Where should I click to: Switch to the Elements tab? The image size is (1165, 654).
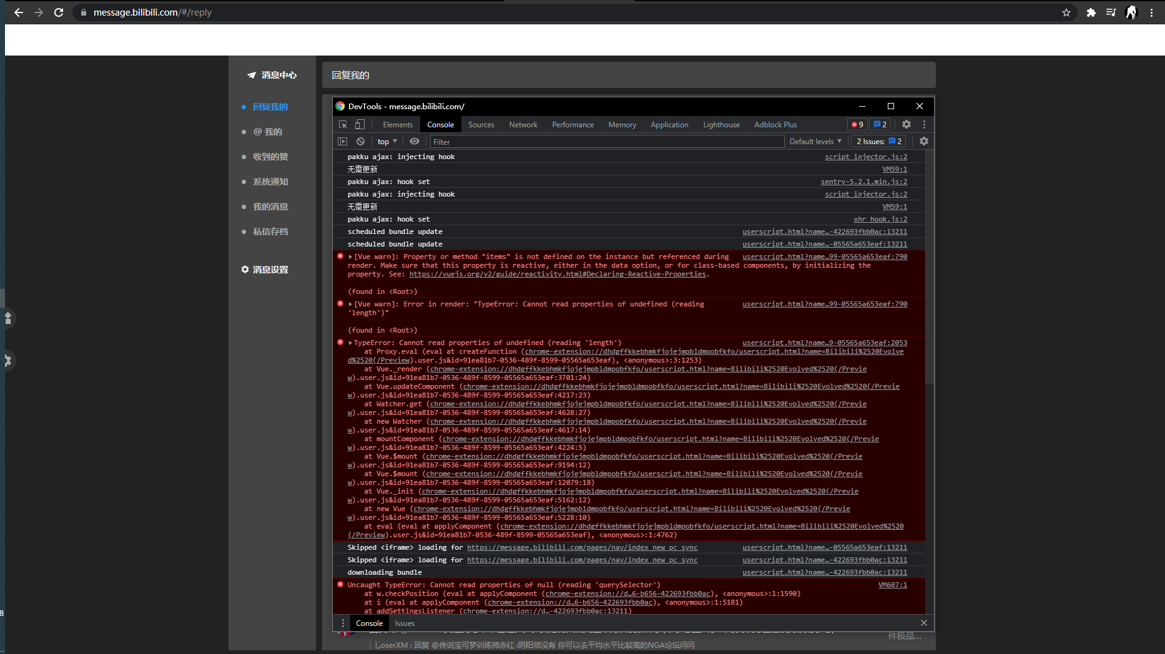398,125
